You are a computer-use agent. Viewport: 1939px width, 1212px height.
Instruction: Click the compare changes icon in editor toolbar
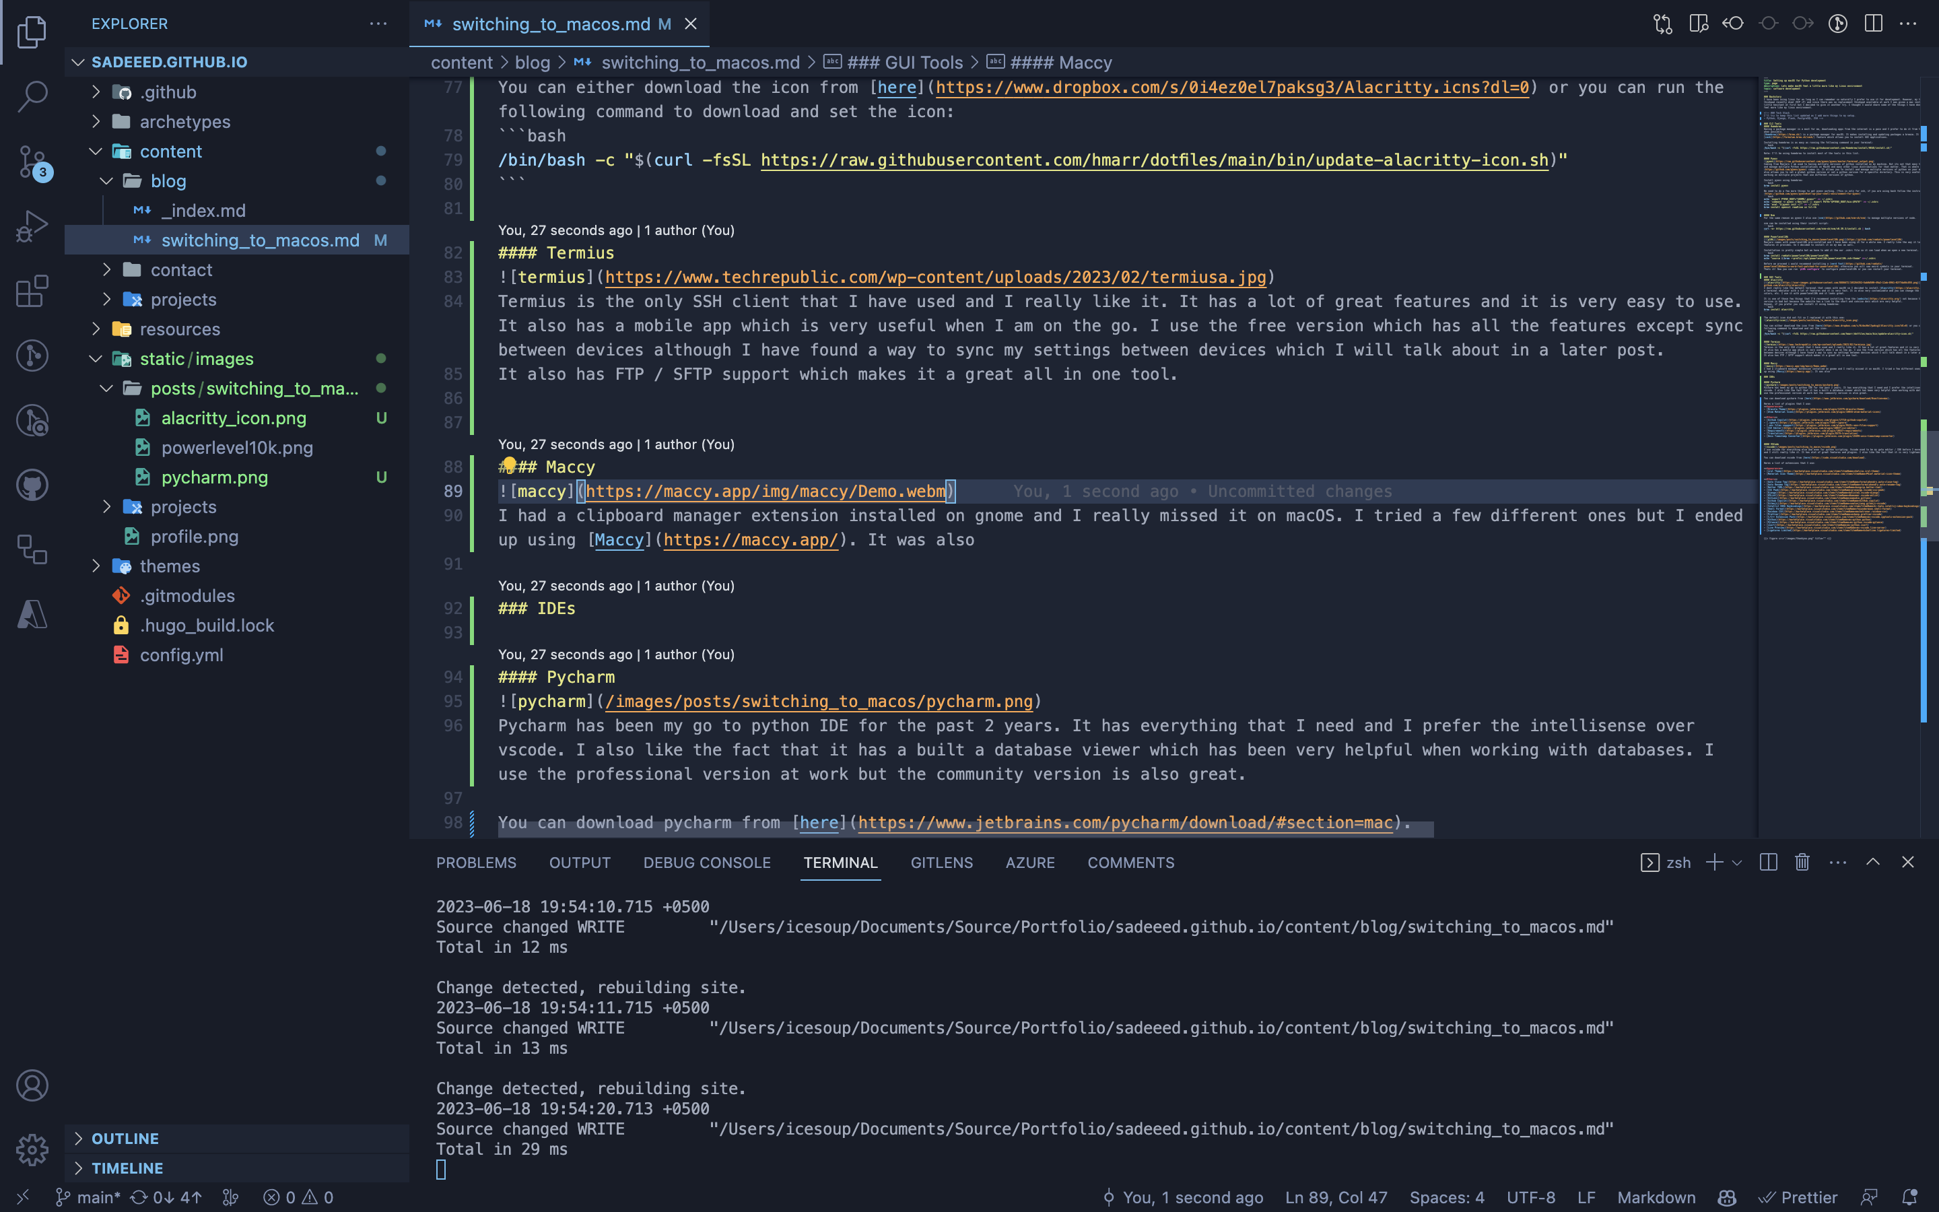click(1662, 24)
